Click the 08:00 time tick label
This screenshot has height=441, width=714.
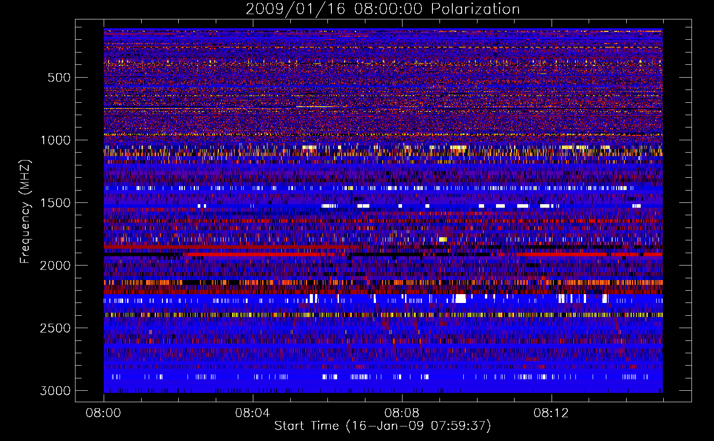(x=104, y=413)
